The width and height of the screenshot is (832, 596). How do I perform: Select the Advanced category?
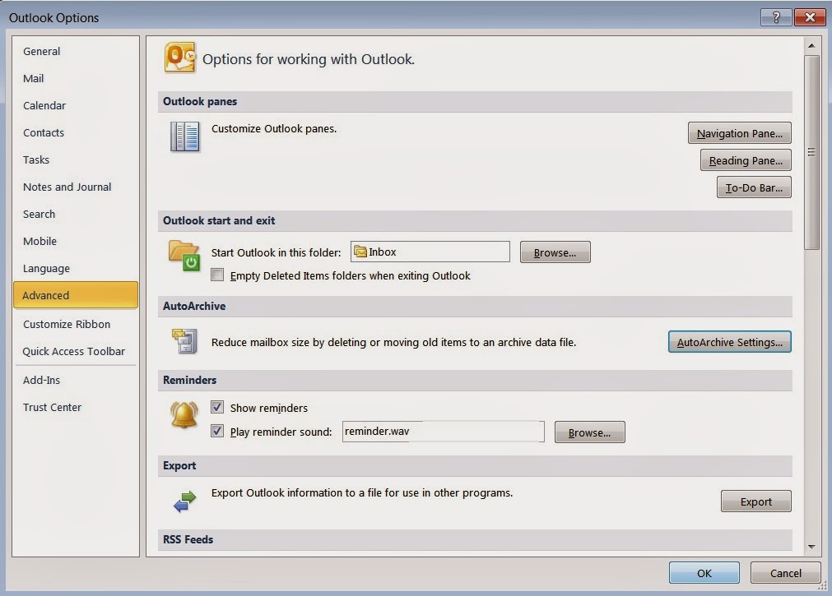click(76, 295)
